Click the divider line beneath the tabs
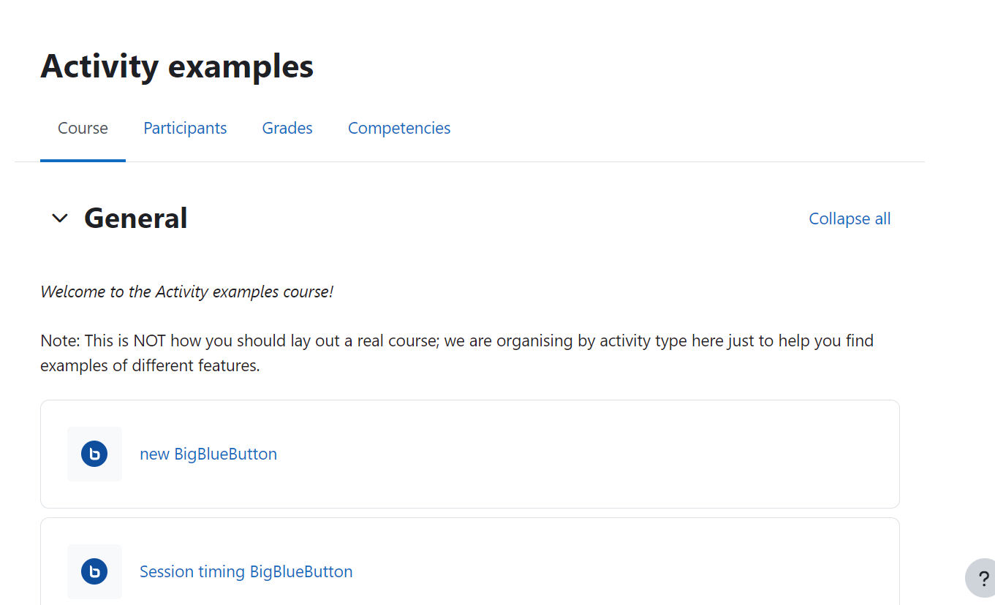 click(x=469, y=161)
